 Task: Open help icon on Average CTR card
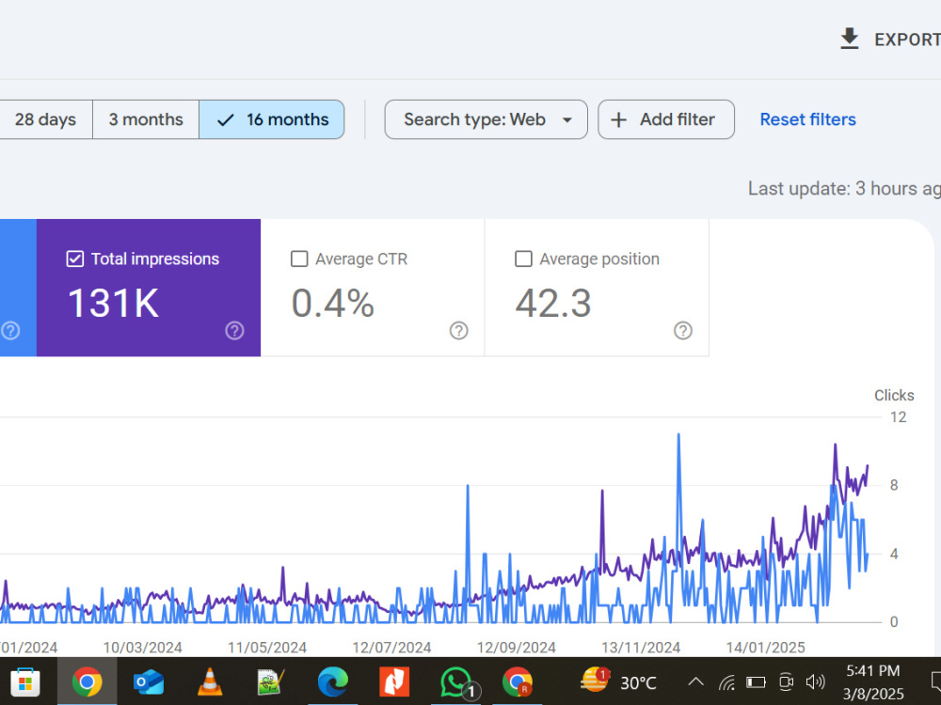[458, 330]
